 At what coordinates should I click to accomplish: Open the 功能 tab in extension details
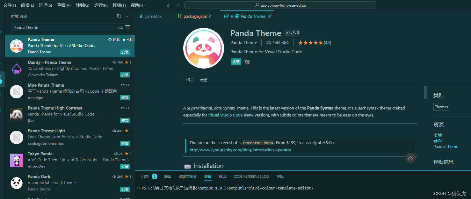pyautogui.click(x=203, y=80)
